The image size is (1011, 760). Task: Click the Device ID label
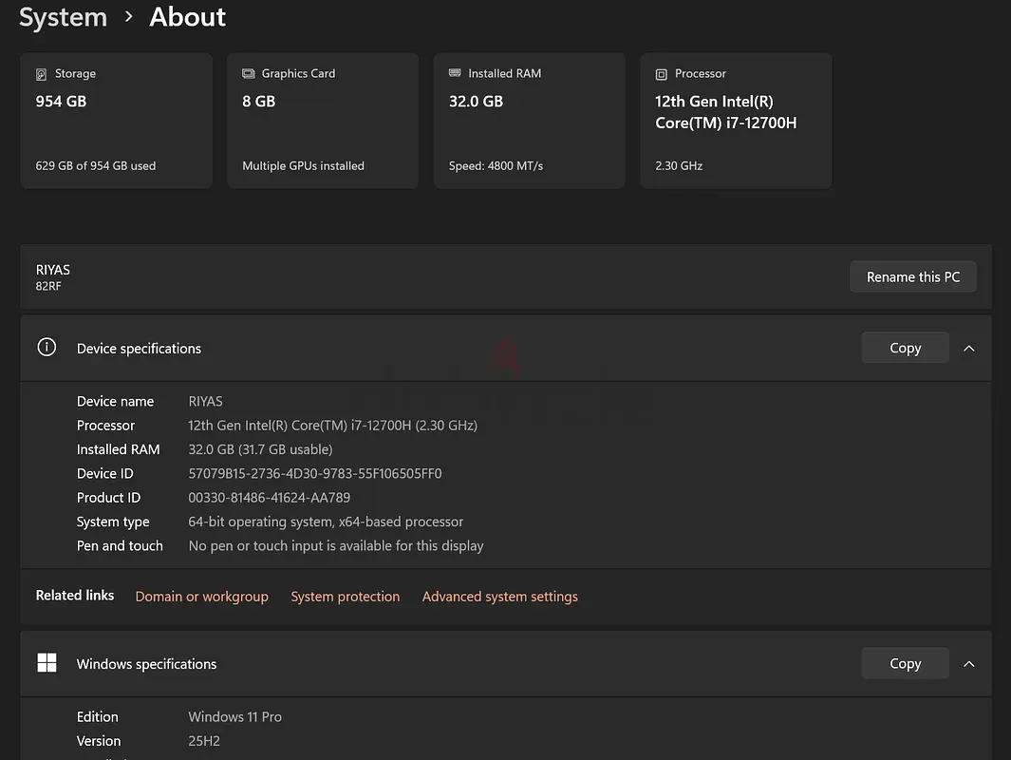coord(105,473)
